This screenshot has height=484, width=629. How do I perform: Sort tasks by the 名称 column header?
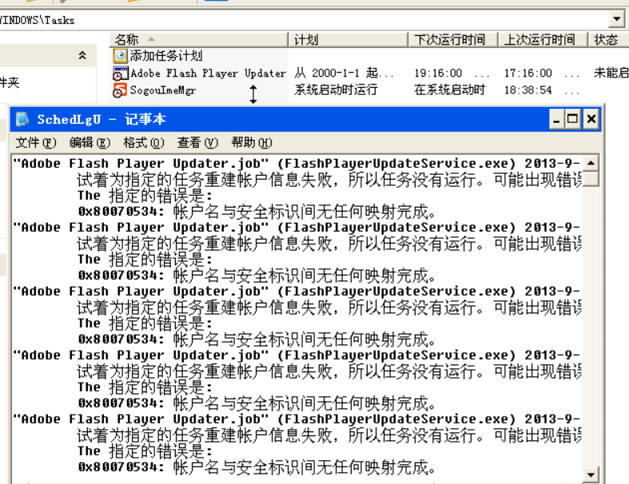tap(199, 40)
